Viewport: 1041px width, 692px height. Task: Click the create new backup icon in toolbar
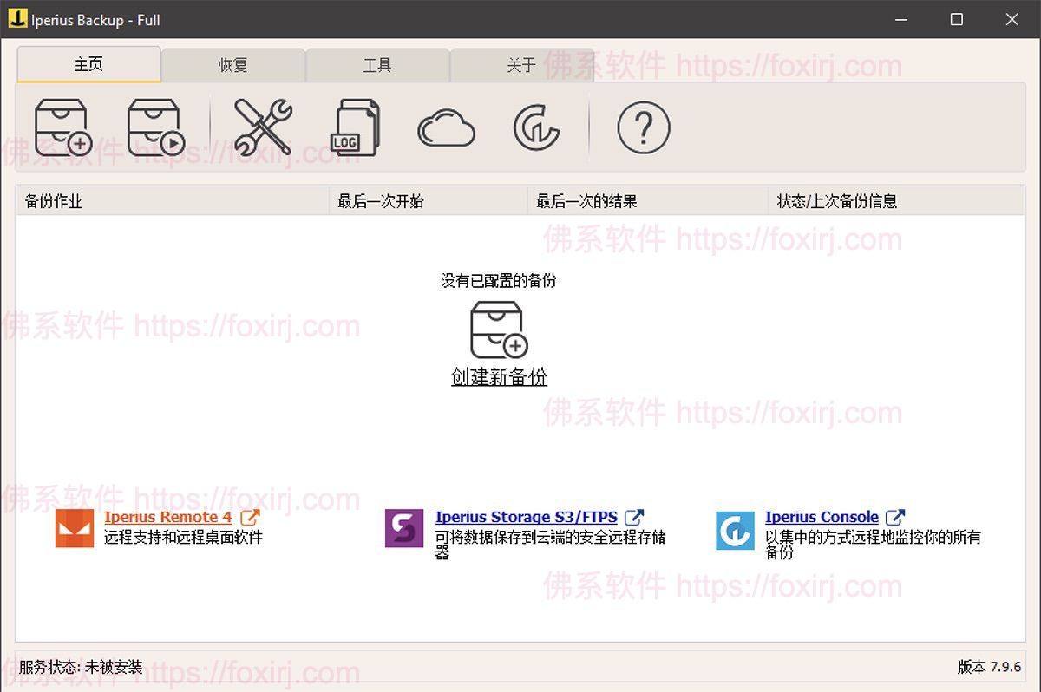62,127
